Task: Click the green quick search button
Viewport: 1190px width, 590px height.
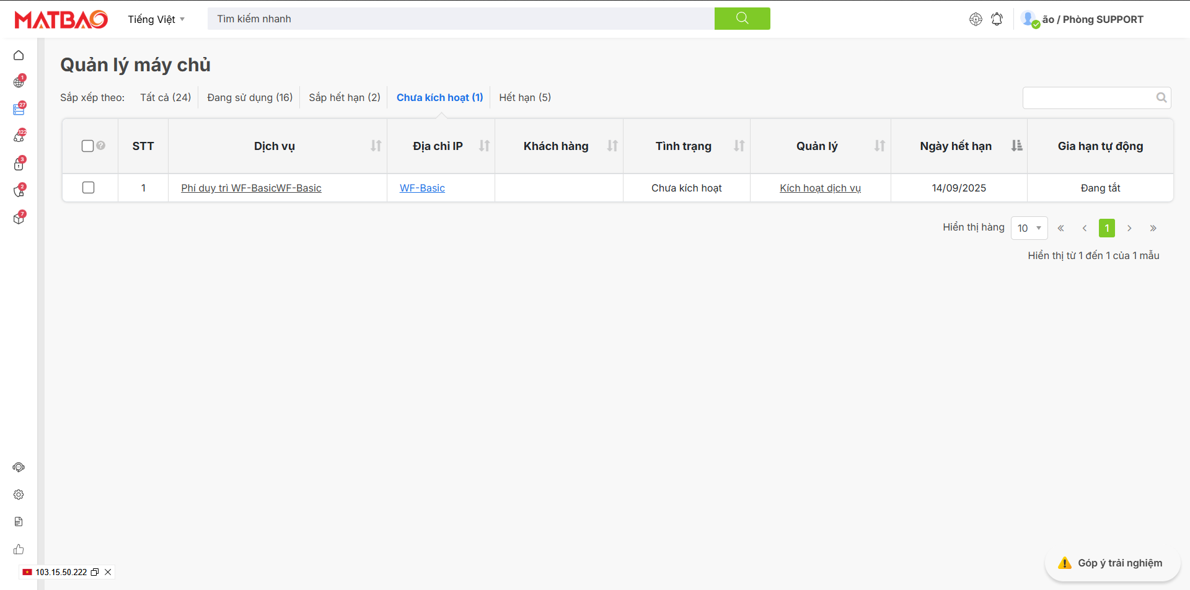Action: click(x=742, y=19)
